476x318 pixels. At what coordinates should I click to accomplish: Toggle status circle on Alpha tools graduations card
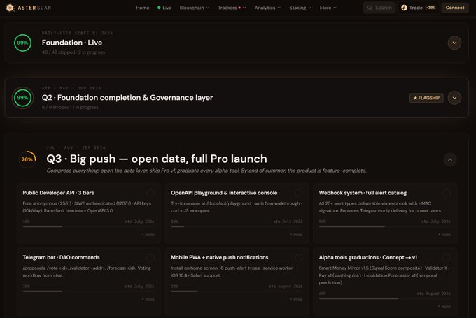pos(447,258)
